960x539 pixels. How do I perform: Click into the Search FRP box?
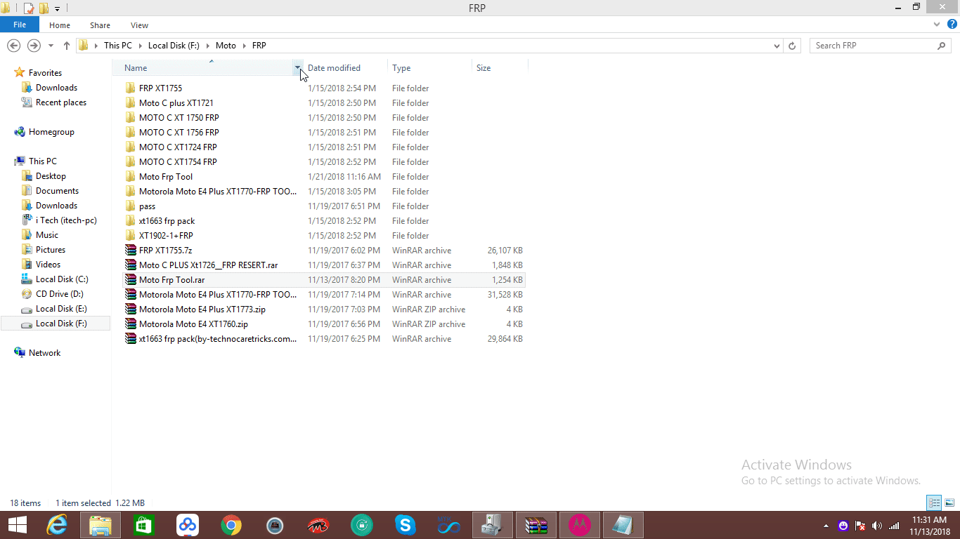point(874,46)
